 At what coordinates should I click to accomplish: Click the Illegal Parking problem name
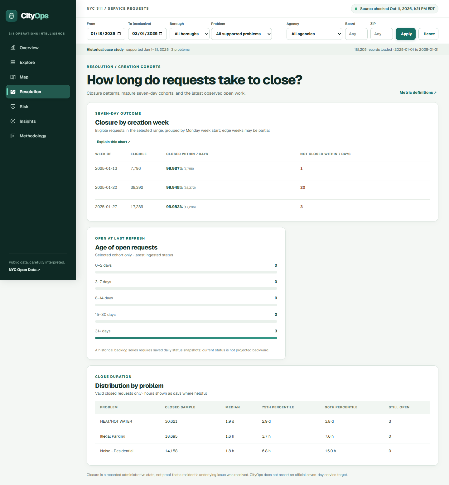coord(113,436)
